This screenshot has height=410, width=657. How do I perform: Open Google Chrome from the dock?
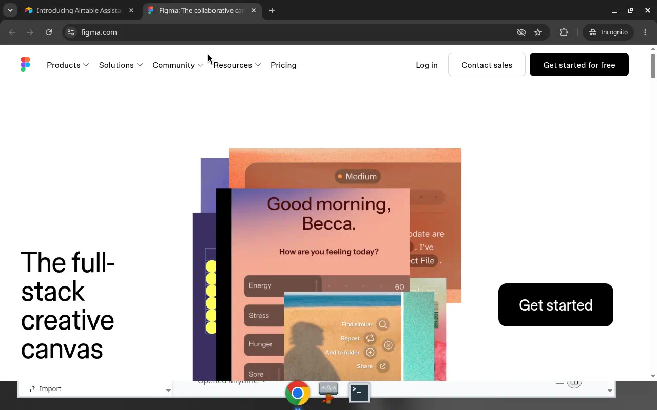[x=298, y=393]
